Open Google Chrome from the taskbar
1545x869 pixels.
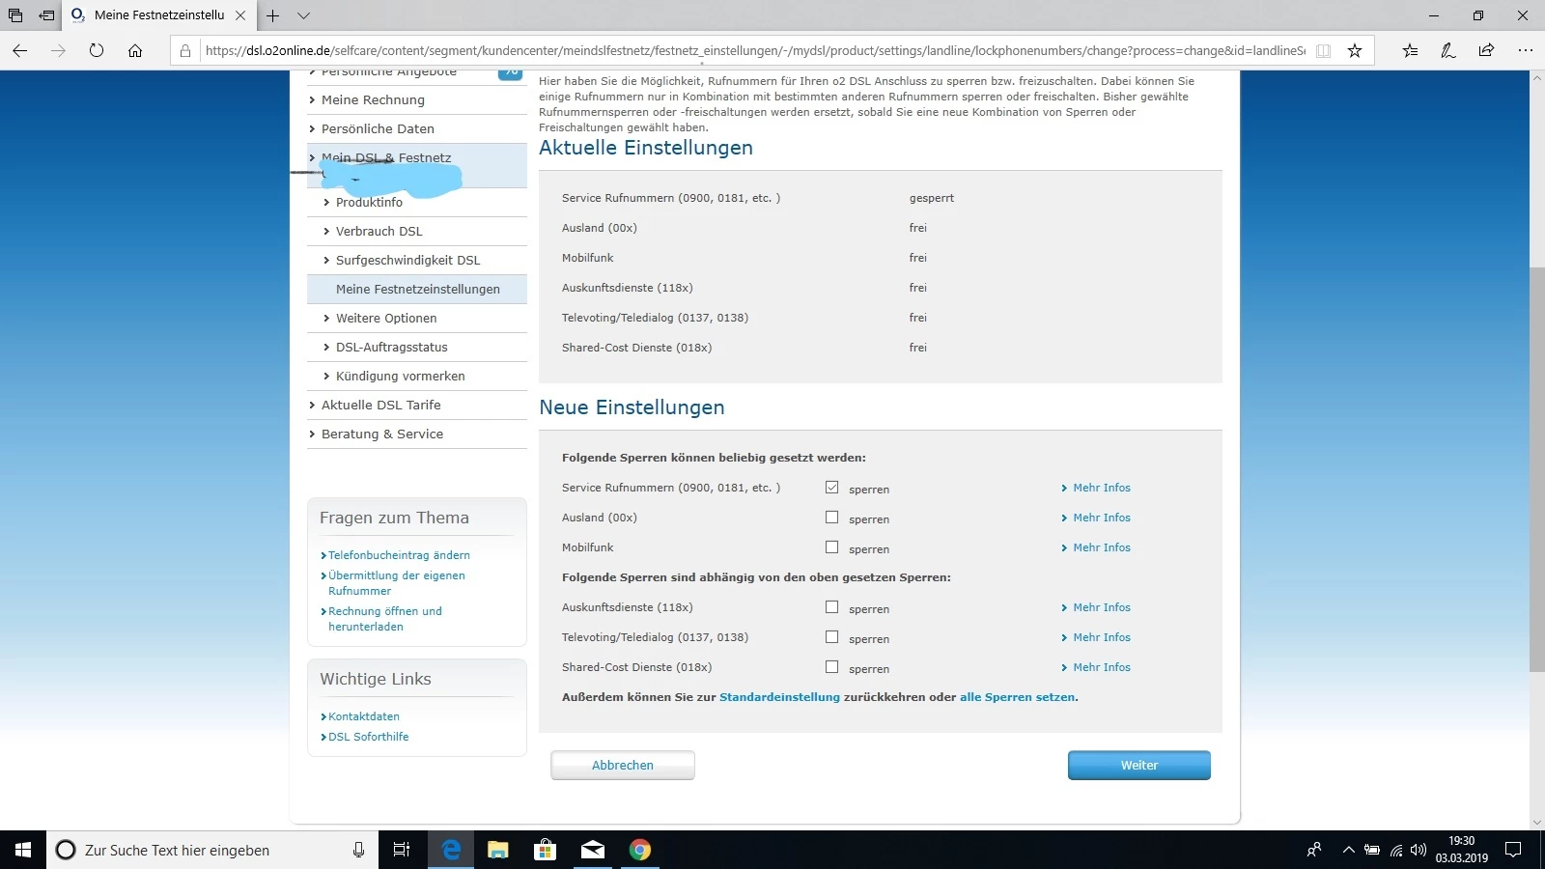(x=640, y=850)
